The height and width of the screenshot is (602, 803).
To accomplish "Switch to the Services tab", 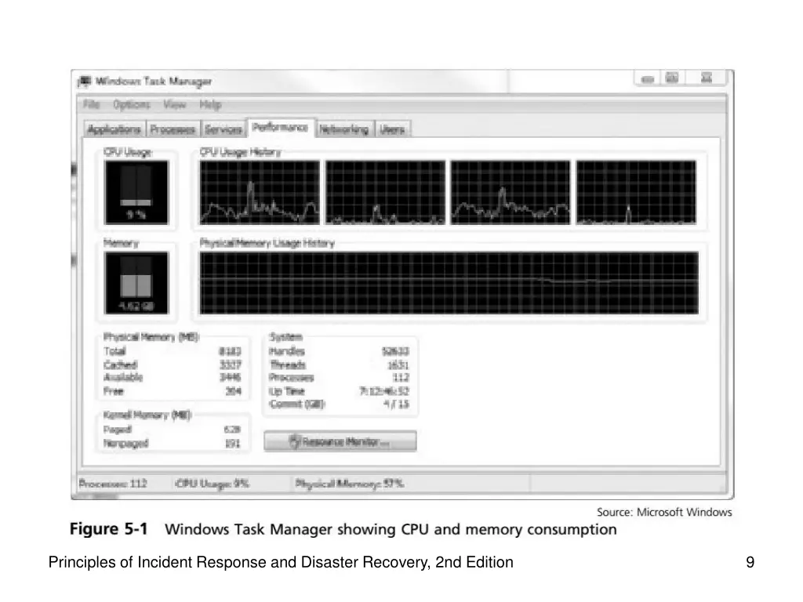I will click(223, 129).
